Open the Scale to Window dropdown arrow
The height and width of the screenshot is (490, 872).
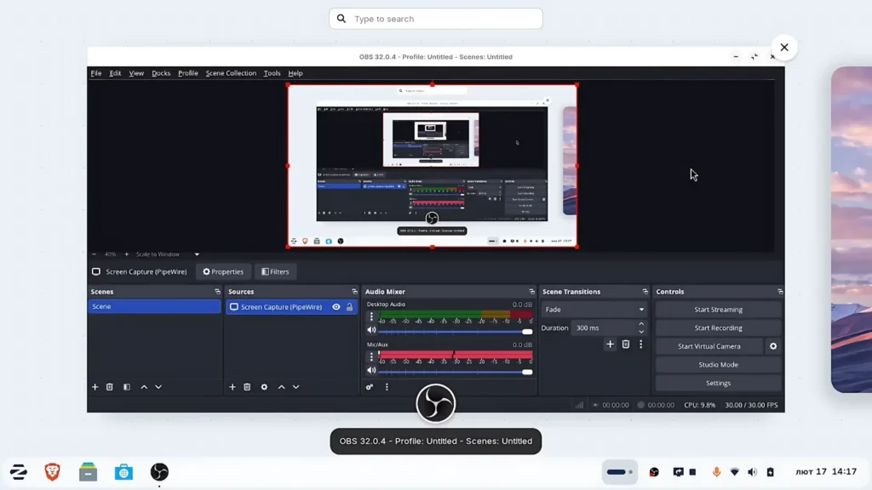click(x=197, y=254)
